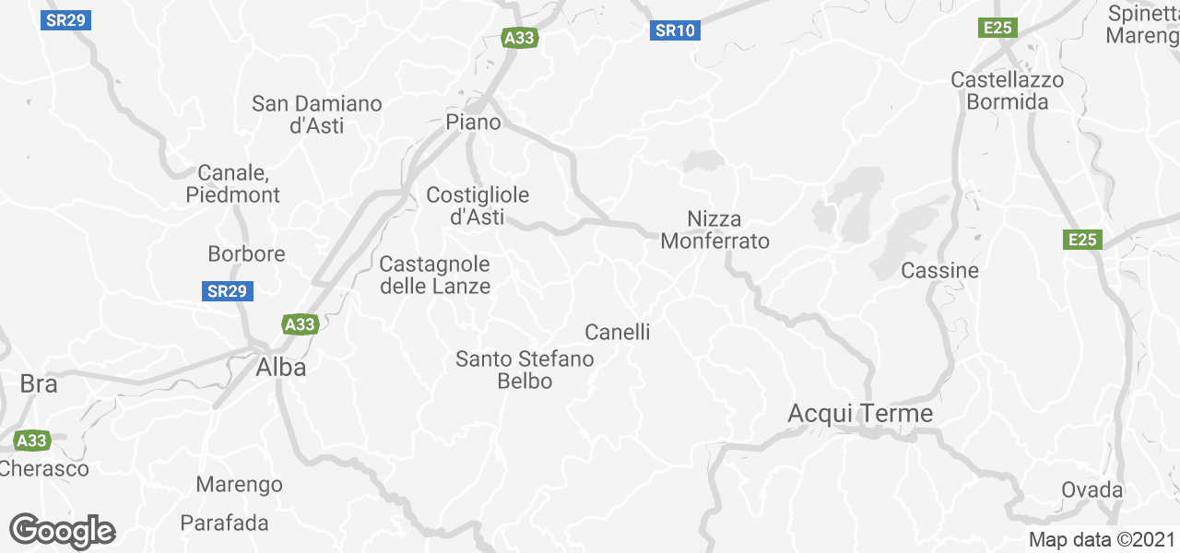Select the Ovada town label

tap(1092, 489)
